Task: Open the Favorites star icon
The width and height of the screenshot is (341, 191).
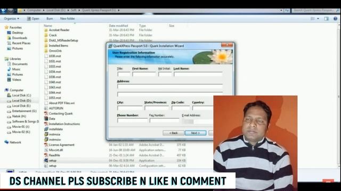Action: coord(6,28)
